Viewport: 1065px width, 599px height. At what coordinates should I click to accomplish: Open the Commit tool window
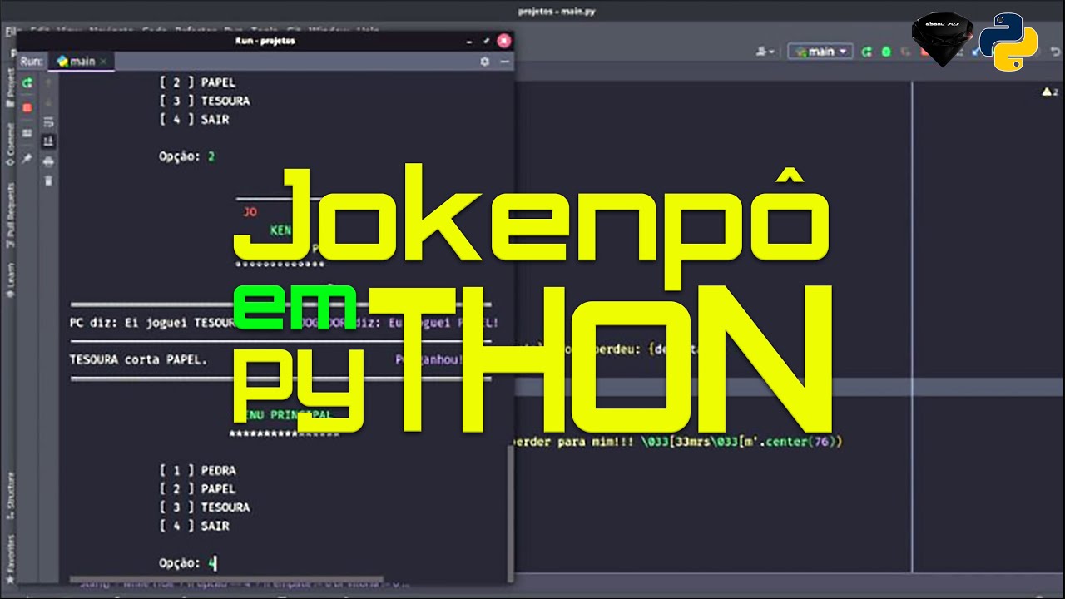9,144
